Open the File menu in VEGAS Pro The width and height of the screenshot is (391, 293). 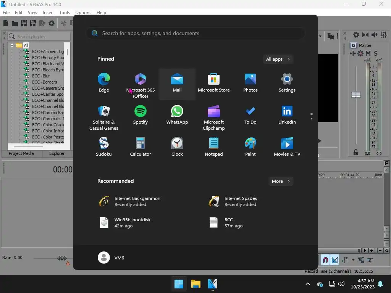pyautogui.click(x=6, y=13)
